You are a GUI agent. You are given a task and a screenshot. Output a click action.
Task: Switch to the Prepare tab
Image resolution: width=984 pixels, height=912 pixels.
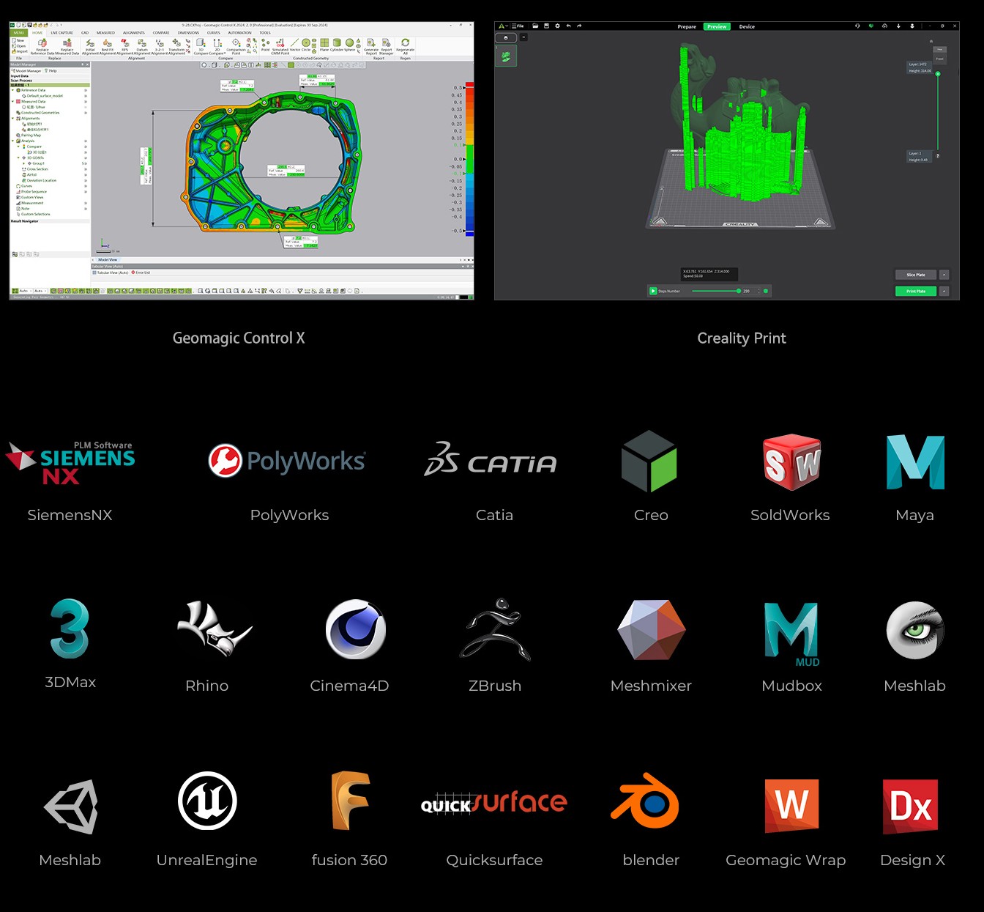pos(687,26)
